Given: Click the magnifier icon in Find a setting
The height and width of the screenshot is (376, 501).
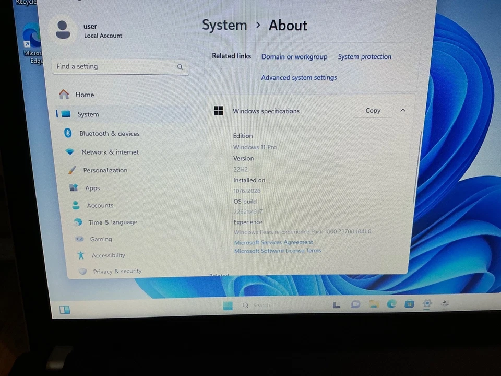Looking at the screenshot, I should click(x=180, y=67).
